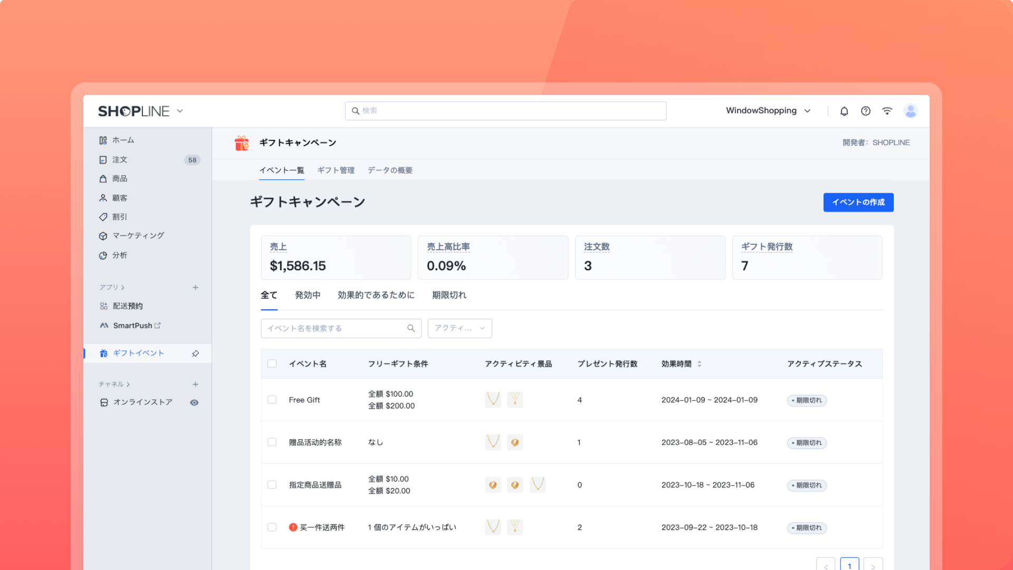Image resolution: width=1013 pixels, height=570 pixels.
Task: Add a new app with plus icon
Action: coord(195,288)
